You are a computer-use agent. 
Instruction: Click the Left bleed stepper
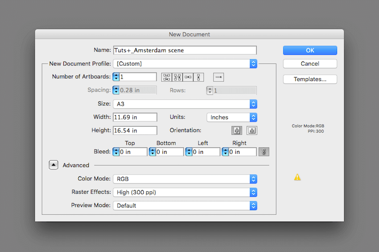pos(189,152)
